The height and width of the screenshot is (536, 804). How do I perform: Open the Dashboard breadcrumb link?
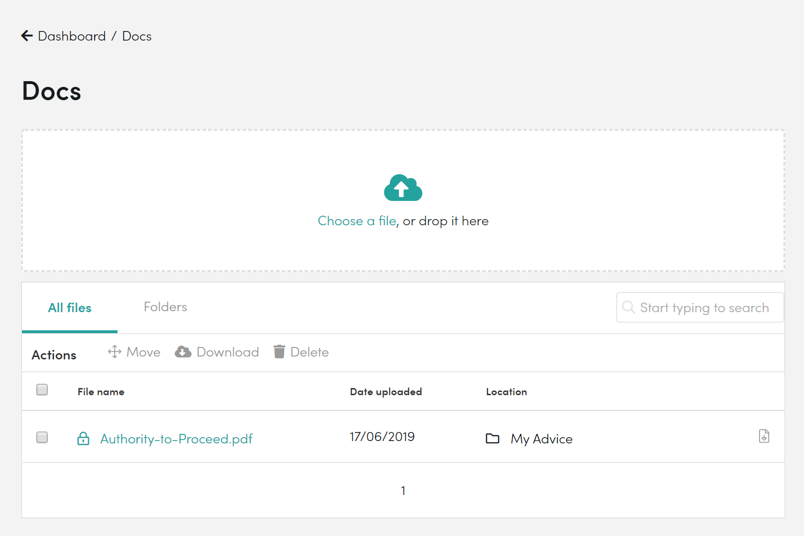pyautogui.click(x=72, y=36)
